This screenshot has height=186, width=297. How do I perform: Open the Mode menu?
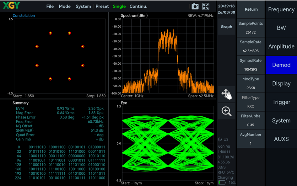[65, 7]
